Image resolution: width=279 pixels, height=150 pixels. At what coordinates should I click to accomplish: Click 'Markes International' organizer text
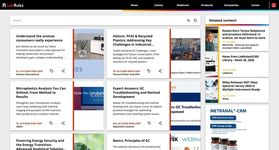click(x=28, y=74)
